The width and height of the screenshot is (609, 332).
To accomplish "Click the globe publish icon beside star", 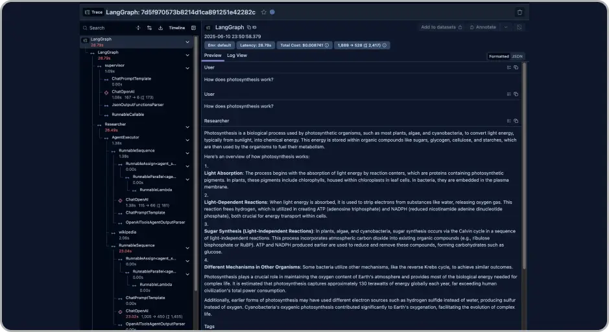I will [272, 12].
